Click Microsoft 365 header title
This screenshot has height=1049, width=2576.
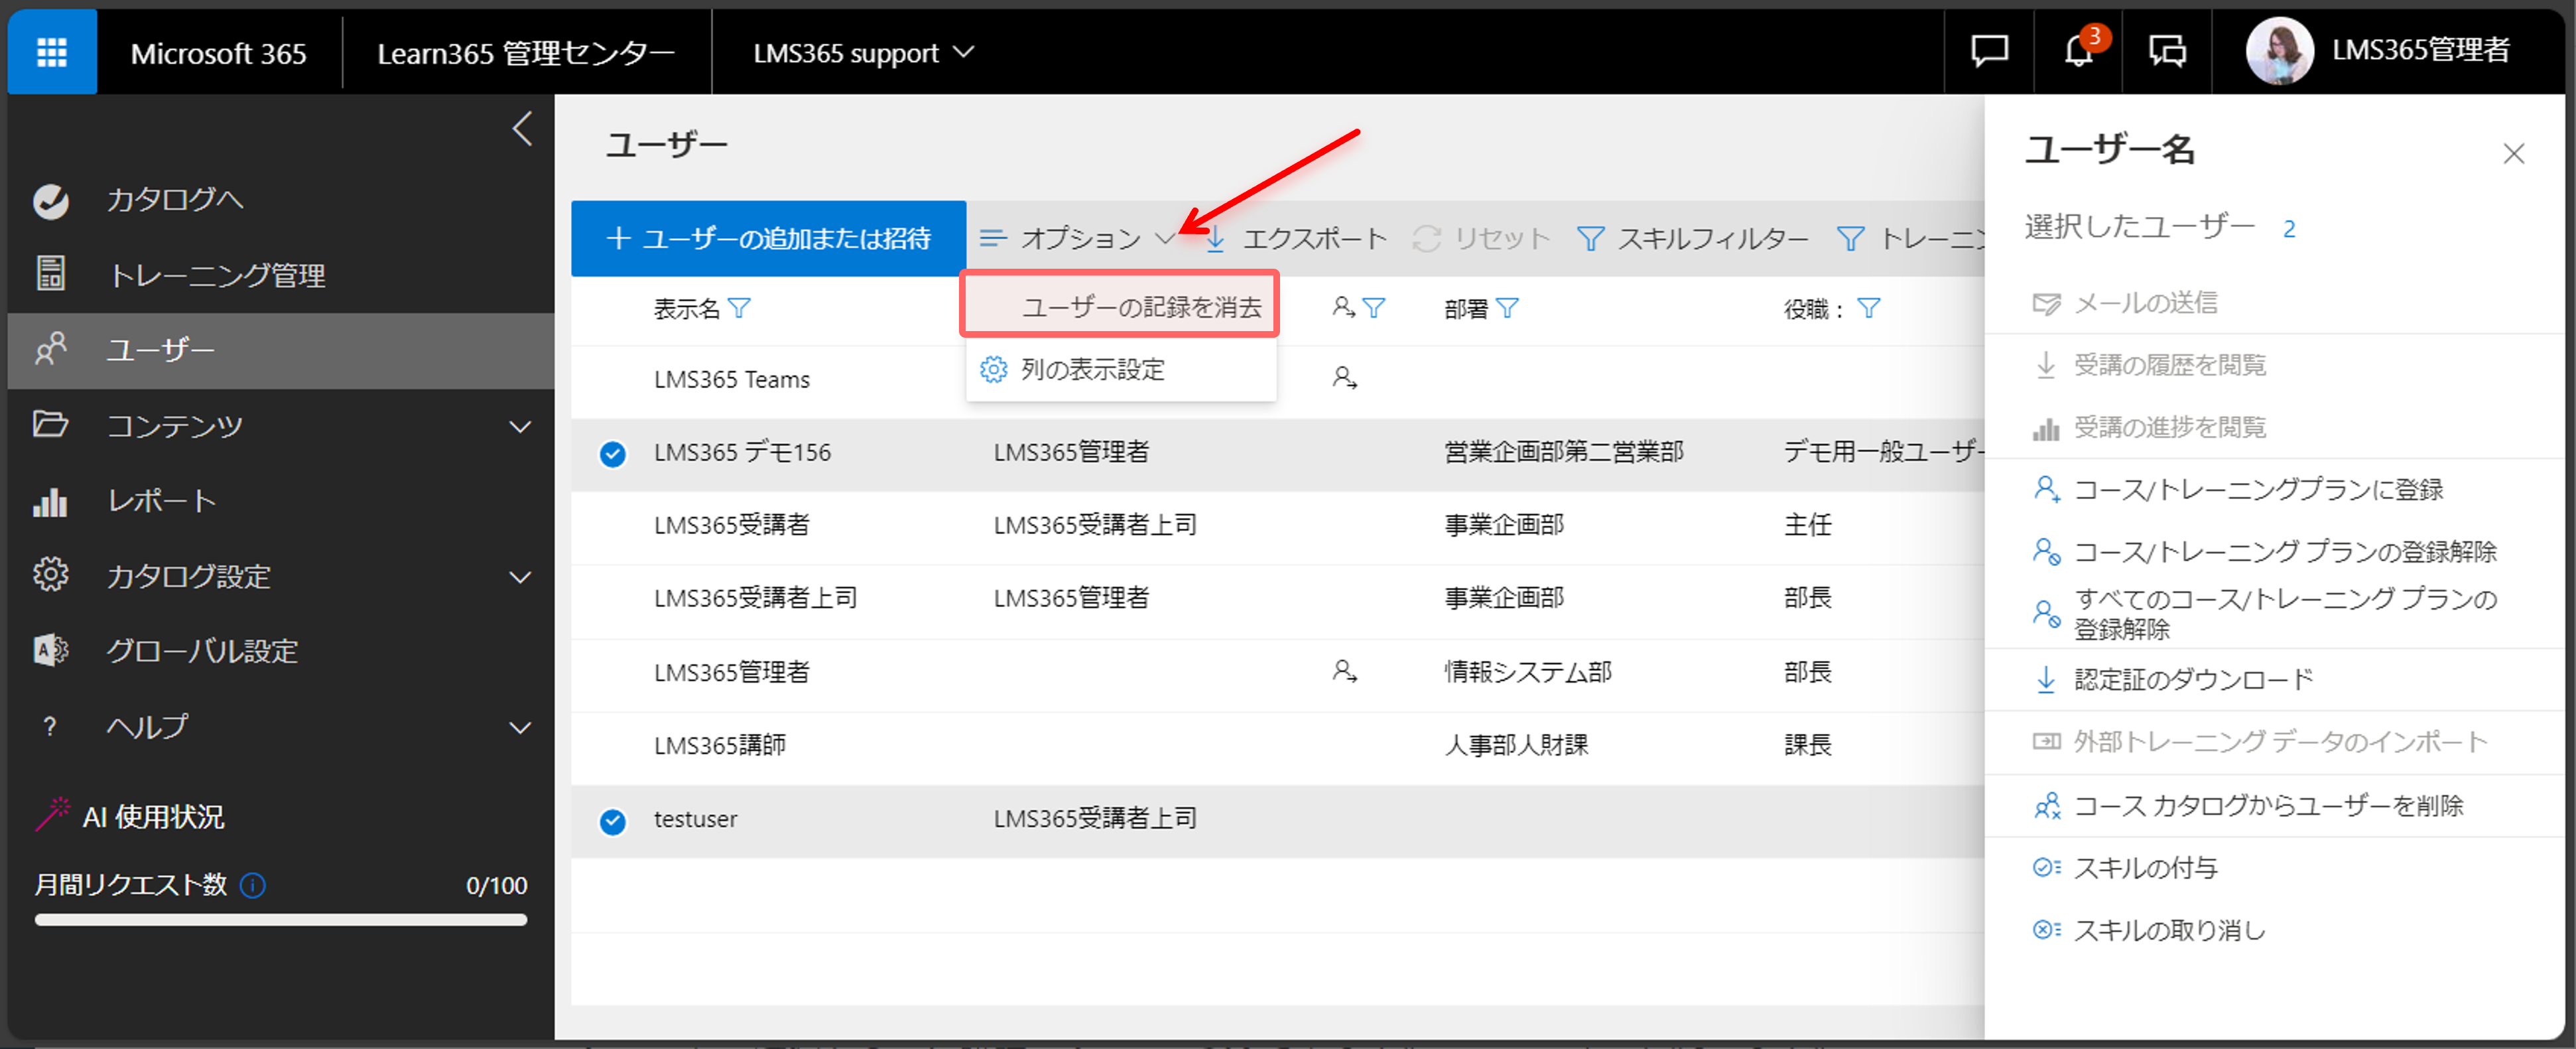pos(218,53)
